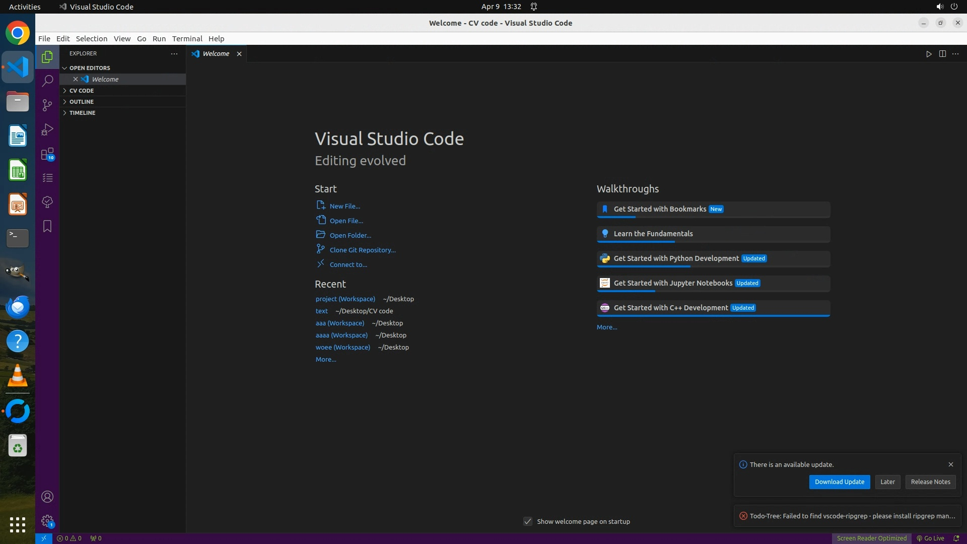Open the Bookmarks view in activity bar

pyautogui.click(x=47, y=226)
